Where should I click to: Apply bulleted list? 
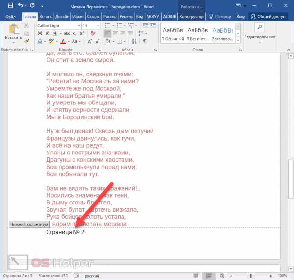[x=107, y=25]
